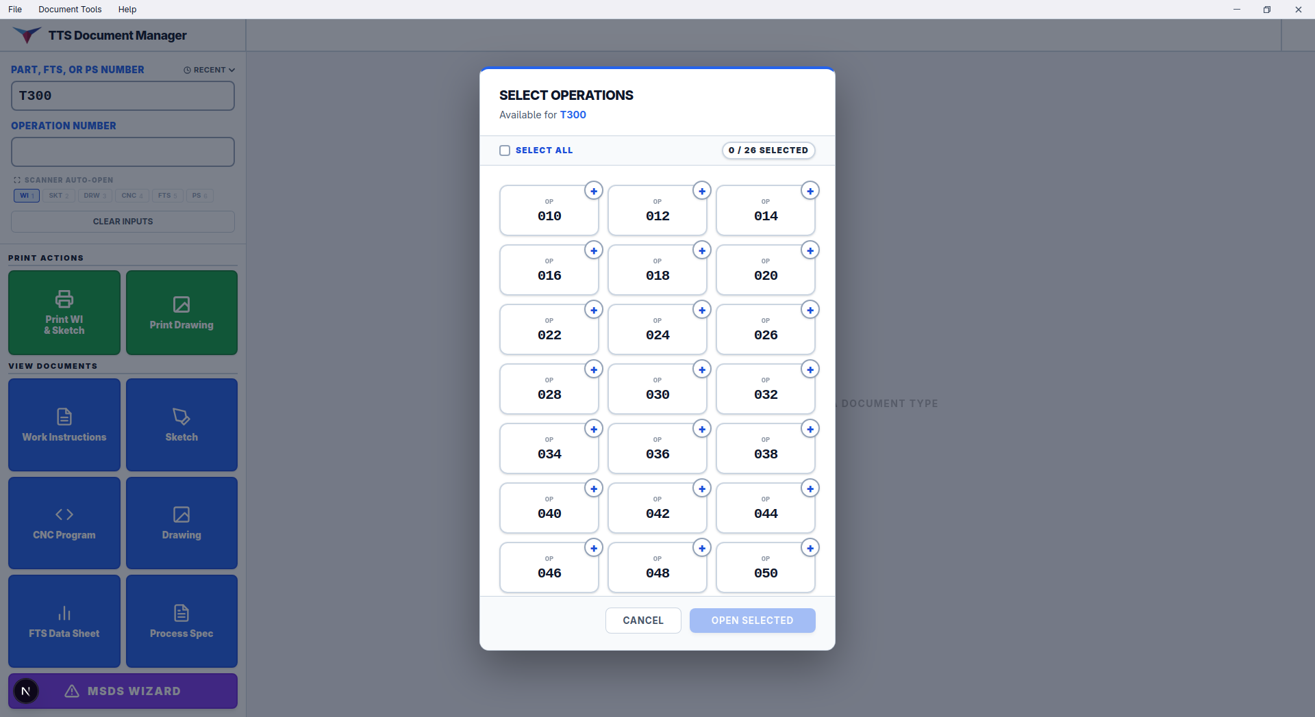Click the part number input field
The height and width of the screenshot is (717, 1315).
(123, 96)
